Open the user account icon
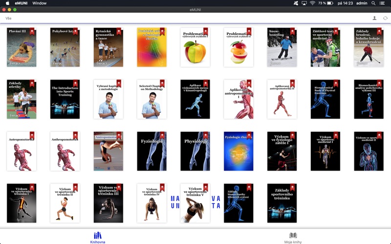The width and height of the screenshot is (391, 244). (374, 18)
